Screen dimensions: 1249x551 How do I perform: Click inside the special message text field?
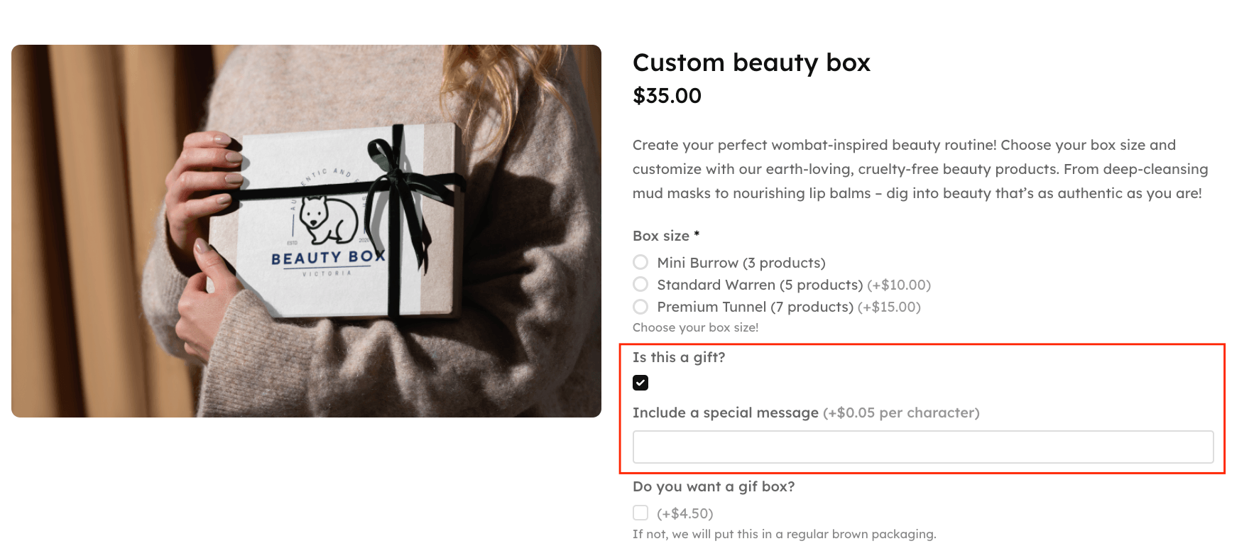(x=922, y=447)
